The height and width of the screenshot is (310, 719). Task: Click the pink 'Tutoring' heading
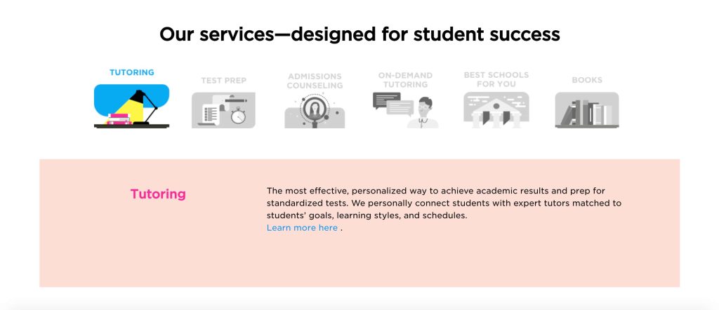(158, 194)
